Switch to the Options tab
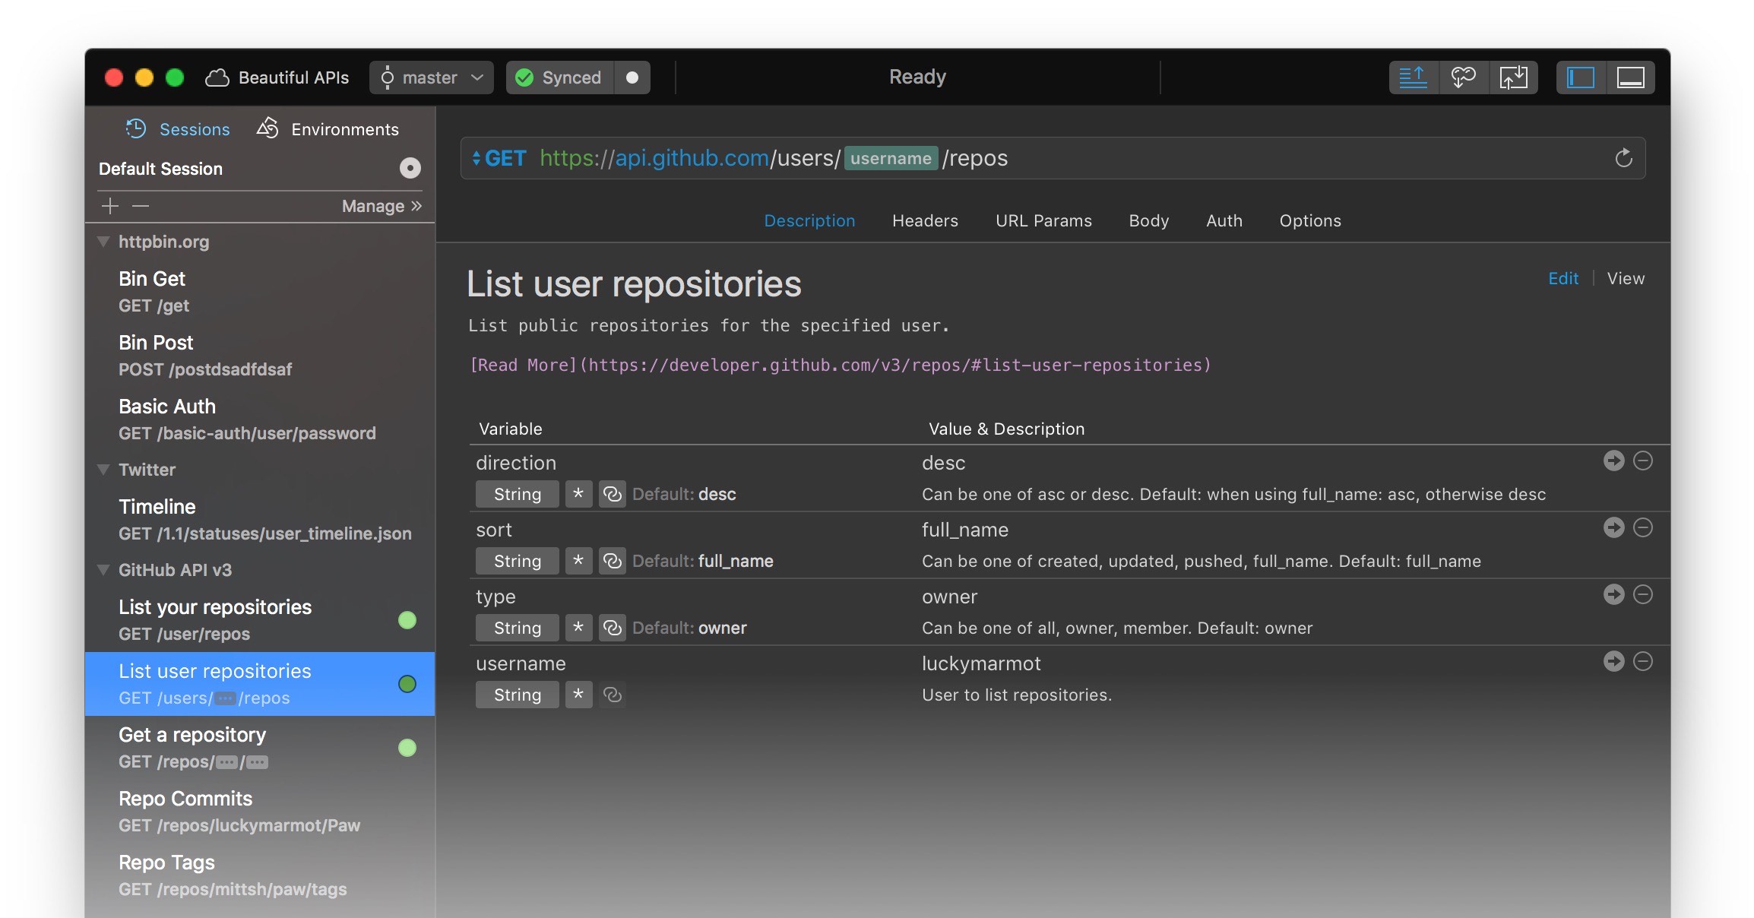This screenshot has height=918, width=1754. pos(1310,220)
